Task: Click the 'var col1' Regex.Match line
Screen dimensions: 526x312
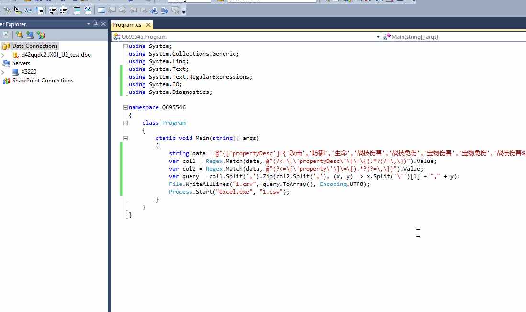Action: click(x=303, y=161)
